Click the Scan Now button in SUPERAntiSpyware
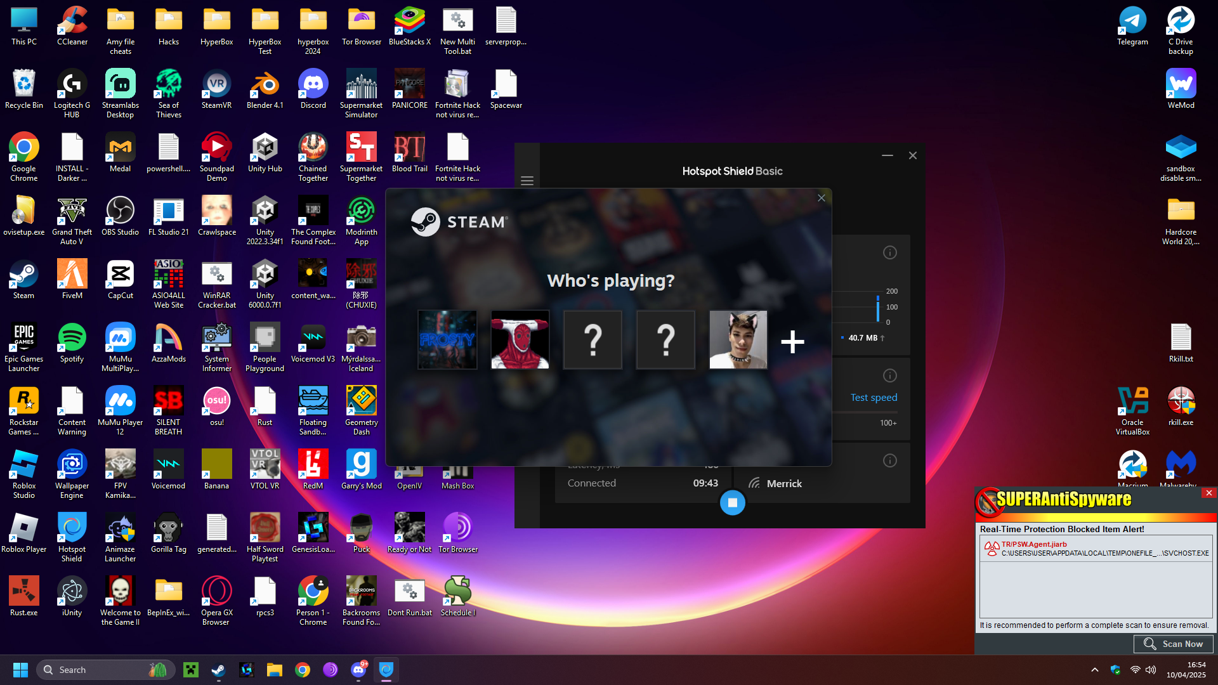 (1173, 644)
